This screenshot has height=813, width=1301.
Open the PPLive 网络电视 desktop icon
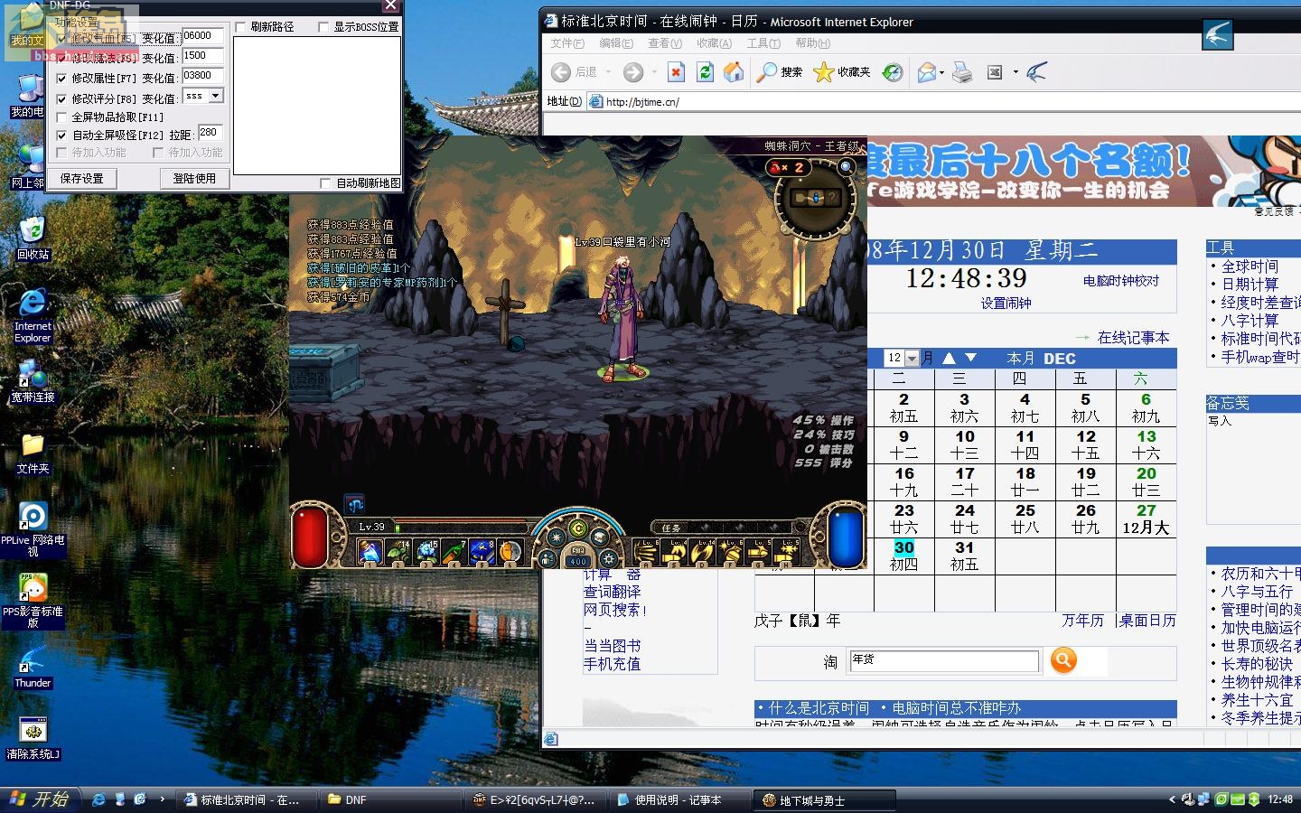(x=33, y=528)
